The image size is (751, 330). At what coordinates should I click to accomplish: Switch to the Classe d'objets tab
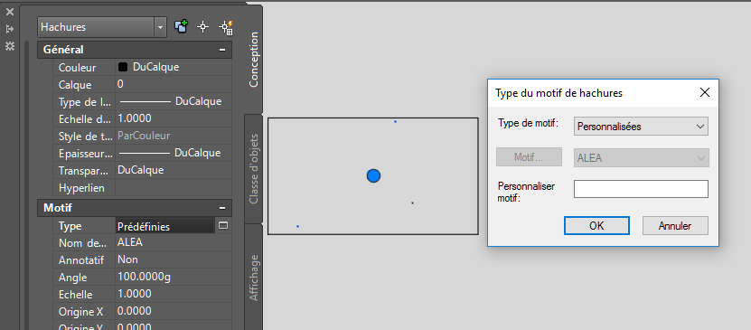253,168
